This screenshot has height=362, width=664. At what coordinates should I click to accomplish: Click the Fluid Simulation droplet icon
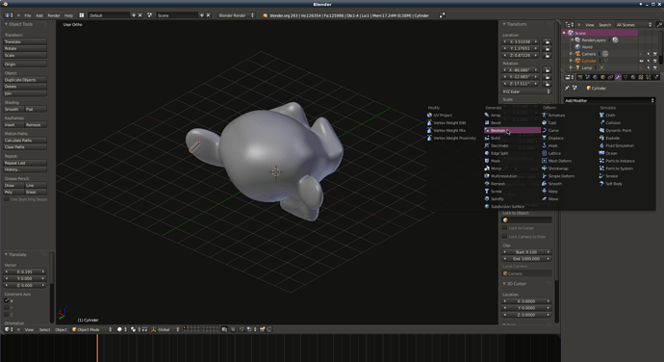(x=601, y=145)
